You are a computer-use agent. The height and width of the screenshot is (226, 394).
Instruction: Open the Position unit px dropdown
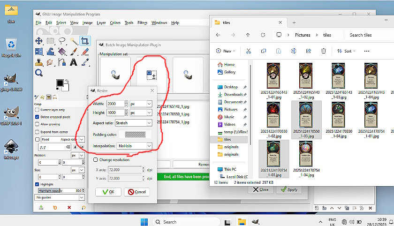(78, 156)
